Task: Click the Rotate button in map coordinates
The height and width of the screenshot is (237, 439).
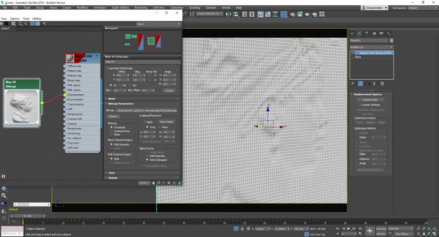Action: pos(169,90)
